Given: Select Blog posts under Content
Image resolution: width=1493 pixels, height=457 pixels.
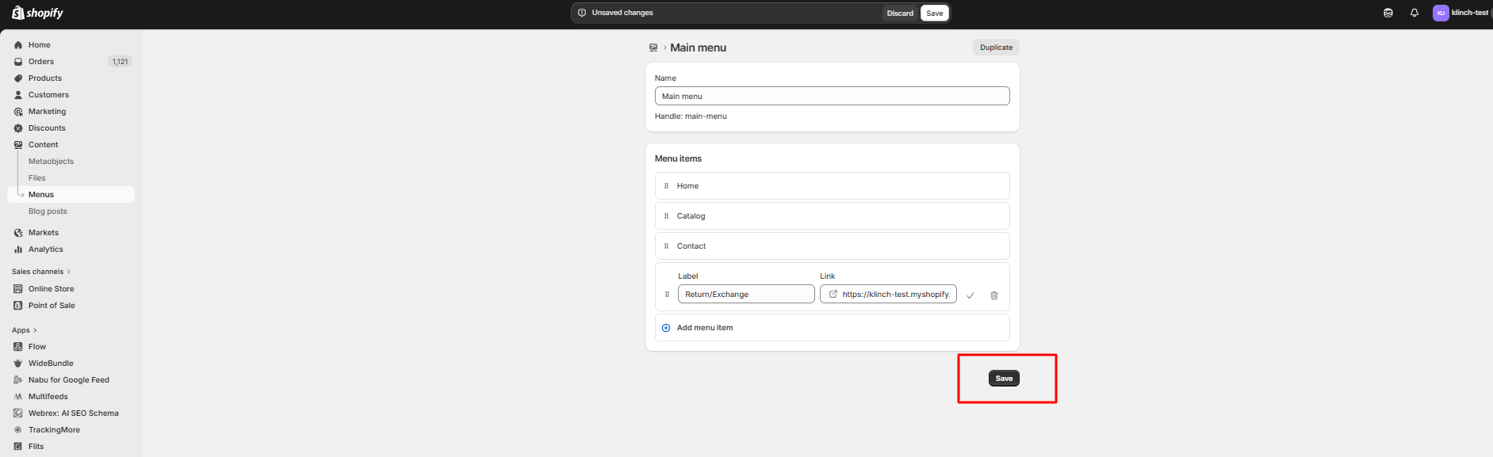Looking at the screenshot, I should pos(48,211).
